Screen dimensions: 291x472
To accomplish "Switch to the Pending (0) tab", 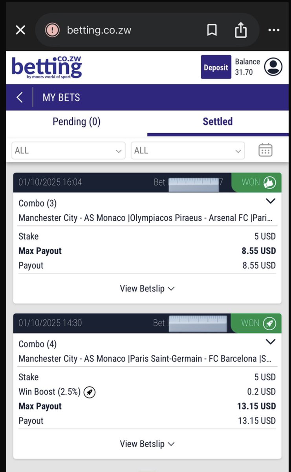I will pos(77,122).
